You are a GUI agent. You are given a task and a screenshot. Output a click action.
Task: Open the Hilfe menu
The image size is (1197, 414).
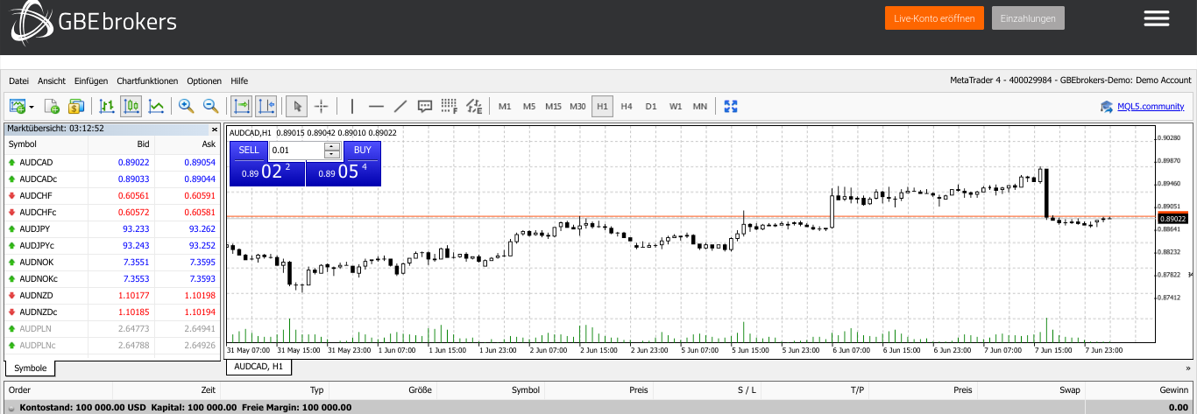[x=239, y=81]
